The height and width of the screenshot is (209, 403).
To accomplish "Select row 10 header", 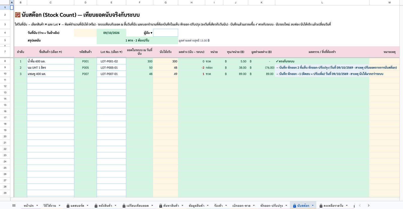I will coord(5,74).
